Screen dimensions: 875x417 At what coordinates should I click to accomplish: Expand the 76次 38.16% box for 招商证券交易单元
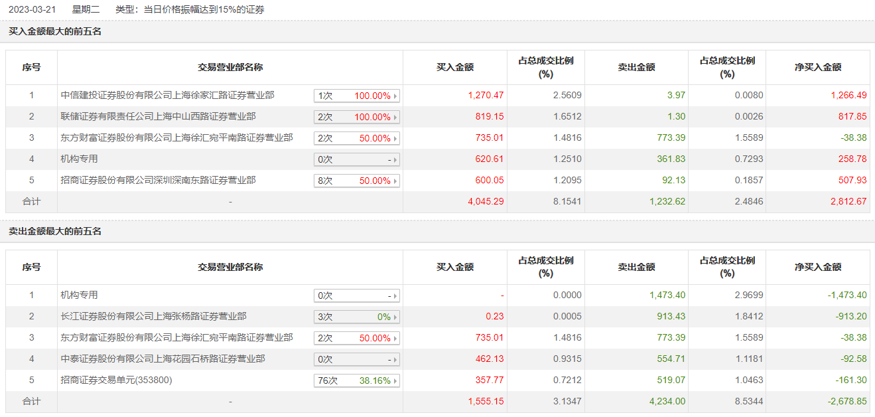(x=357, y=380)
